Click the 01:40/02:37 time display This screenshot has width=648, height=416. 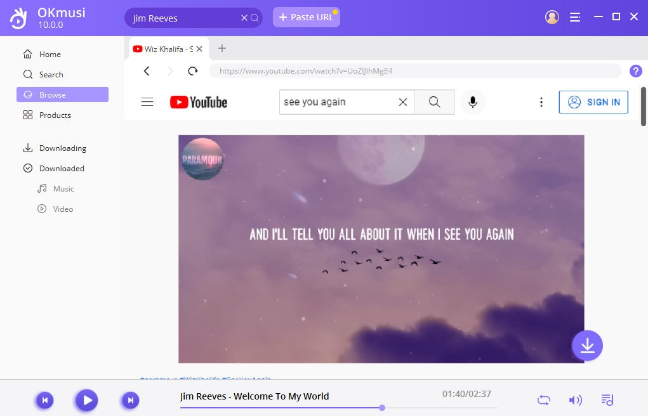pyautogui.click(x=466, y=394)
